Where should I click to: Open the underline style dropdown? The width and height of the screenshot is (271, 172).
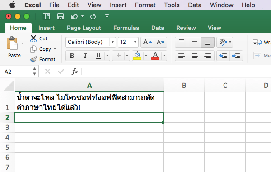coord(107,56)
